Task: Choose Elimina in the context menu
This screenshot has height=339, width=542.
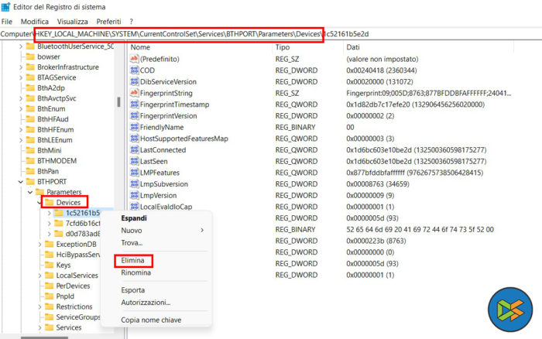Action: (x=132, y=261)
